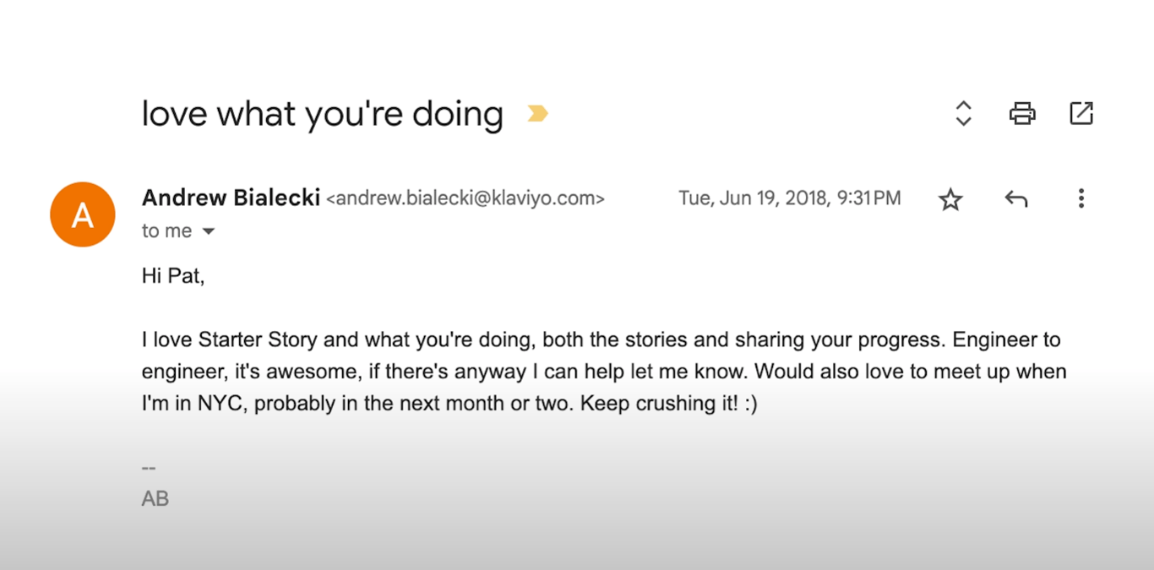Print this email using the printer icon
Image resolution: width=1154 pixels, height=570 pixels.
1022,113
